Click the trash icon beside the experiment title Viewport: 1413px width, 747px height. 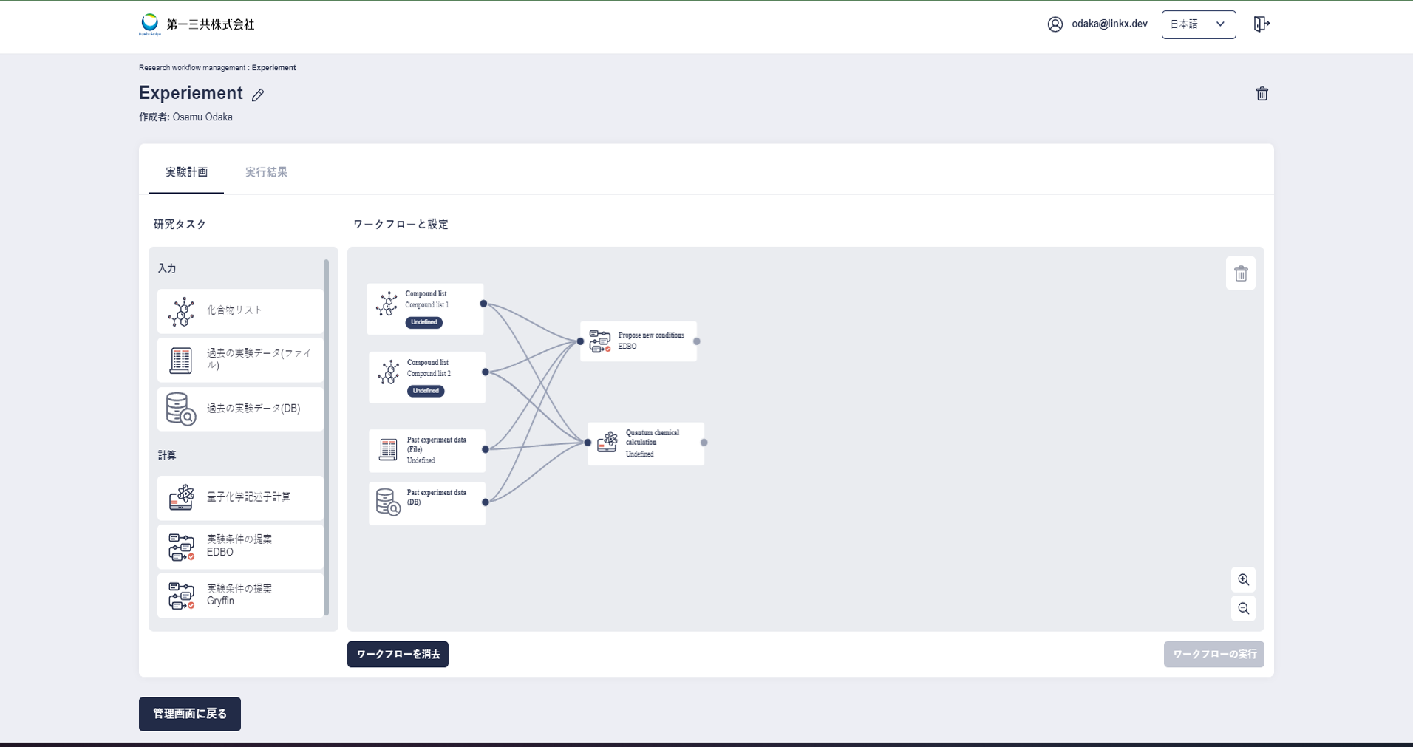point(1262,94)
